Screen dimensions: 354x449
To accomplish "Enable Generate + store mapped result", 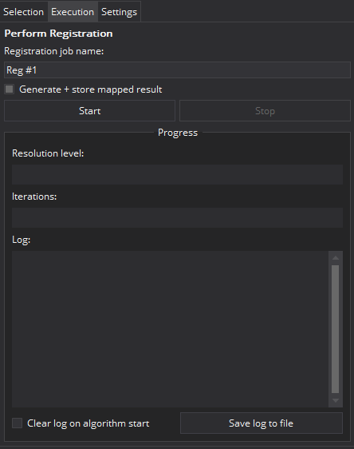I will (9, 89).
